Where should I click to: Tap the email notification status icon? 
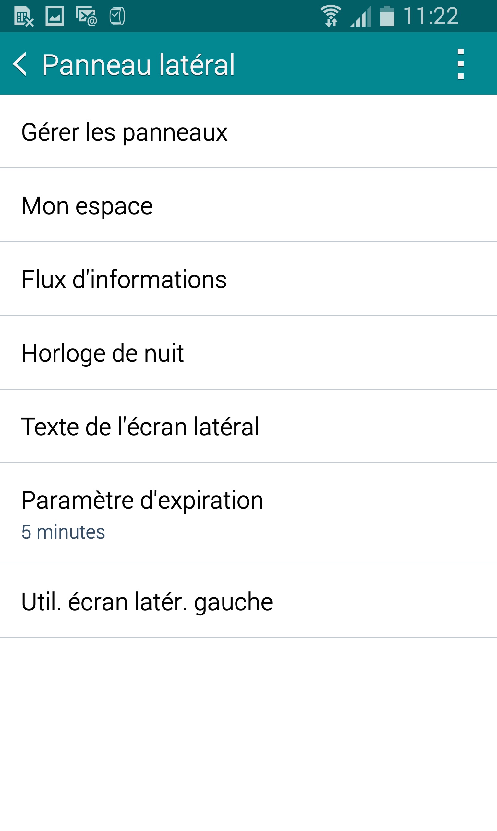(x=86, y=17)
